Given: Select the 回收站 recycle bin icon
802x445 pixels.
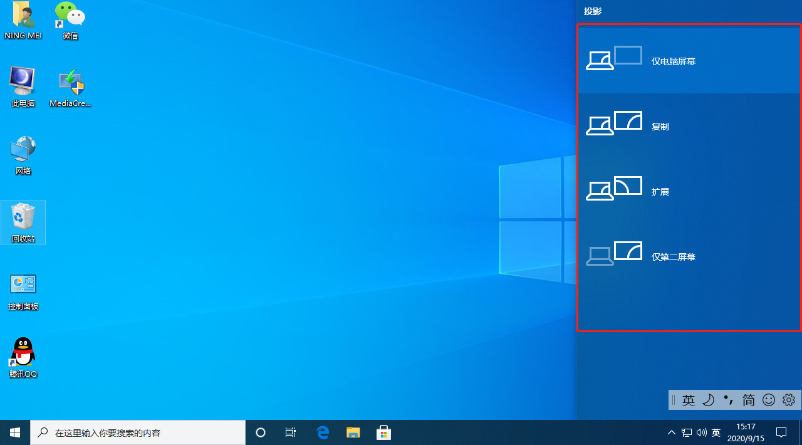Looking at the screenshot, I should [23, 219].
